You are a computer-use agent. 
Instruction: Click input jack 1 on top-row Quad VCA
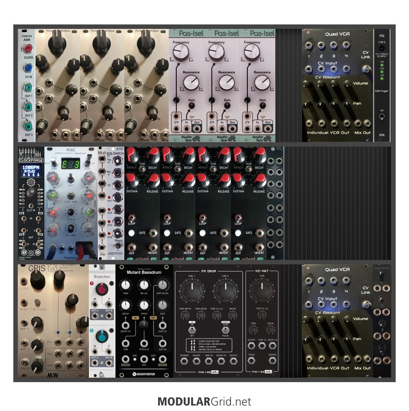[x=309, y=46]
